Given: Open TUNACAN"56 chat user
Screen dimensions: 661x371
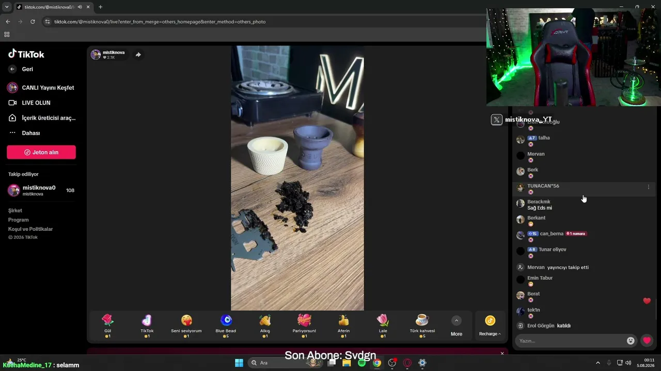Looking at the screenshot, I should (543, 186).
